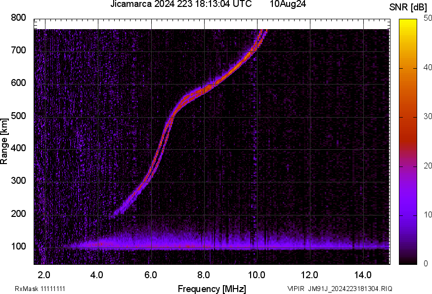This screenshot has height=294, width=432.
Task: Click the F-layer echo trace near 8 MHz
Action: pyautogui.click(x=205, y=89)
